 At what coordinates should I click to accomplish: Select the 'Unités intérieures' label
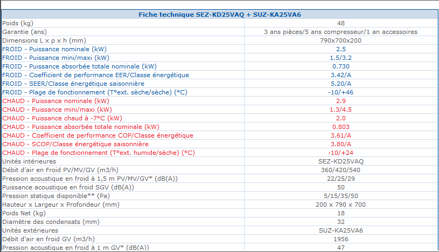[29, 161]
